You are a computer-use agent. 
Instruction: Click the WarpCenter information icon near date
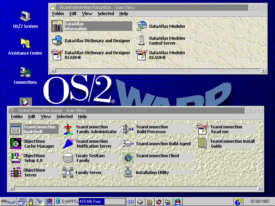238,202
